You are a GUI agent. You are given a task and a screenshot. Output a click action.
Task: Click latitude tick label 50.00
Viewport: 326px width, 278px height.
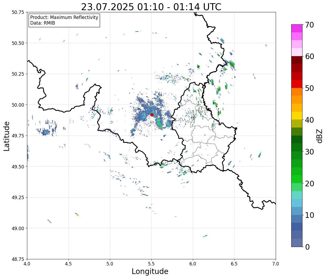(18, 105)
